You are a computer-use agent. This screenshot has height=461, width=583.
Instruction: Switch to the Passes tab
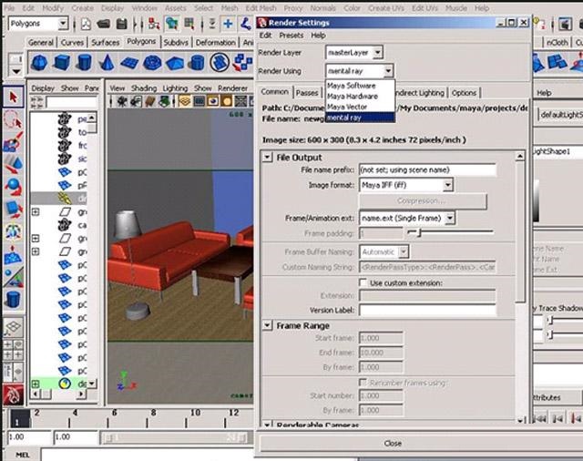click(x=307, y=93)
